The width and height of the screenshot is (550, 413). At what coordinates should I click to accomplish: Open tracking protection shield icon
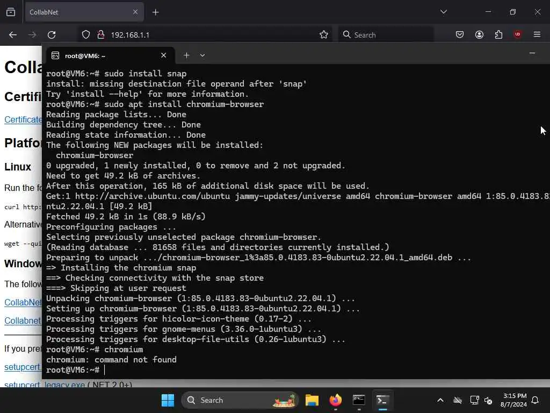(x=86, y=35)
